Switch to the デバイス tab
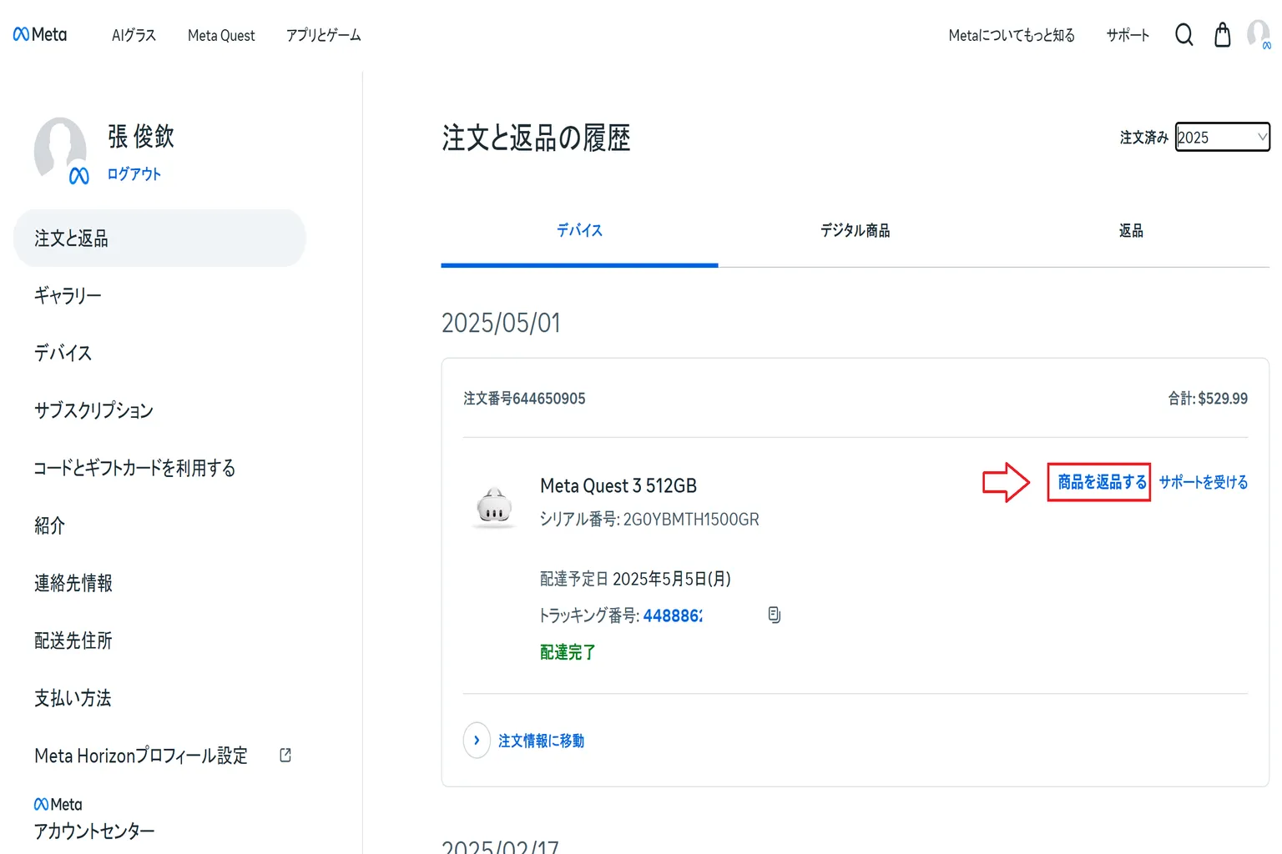This screenshot has height=854, width=1282. tap(579, 231)
